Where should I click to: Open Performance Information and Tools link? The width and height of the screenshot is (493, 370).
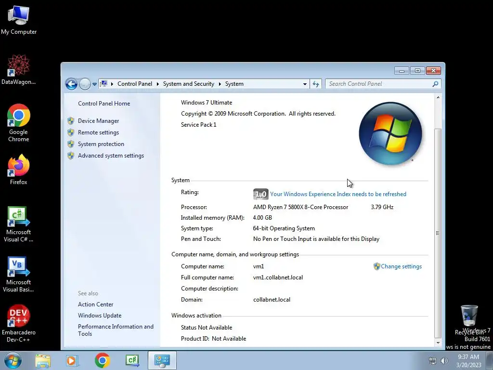pyautogui.click(x=116, y=330)
